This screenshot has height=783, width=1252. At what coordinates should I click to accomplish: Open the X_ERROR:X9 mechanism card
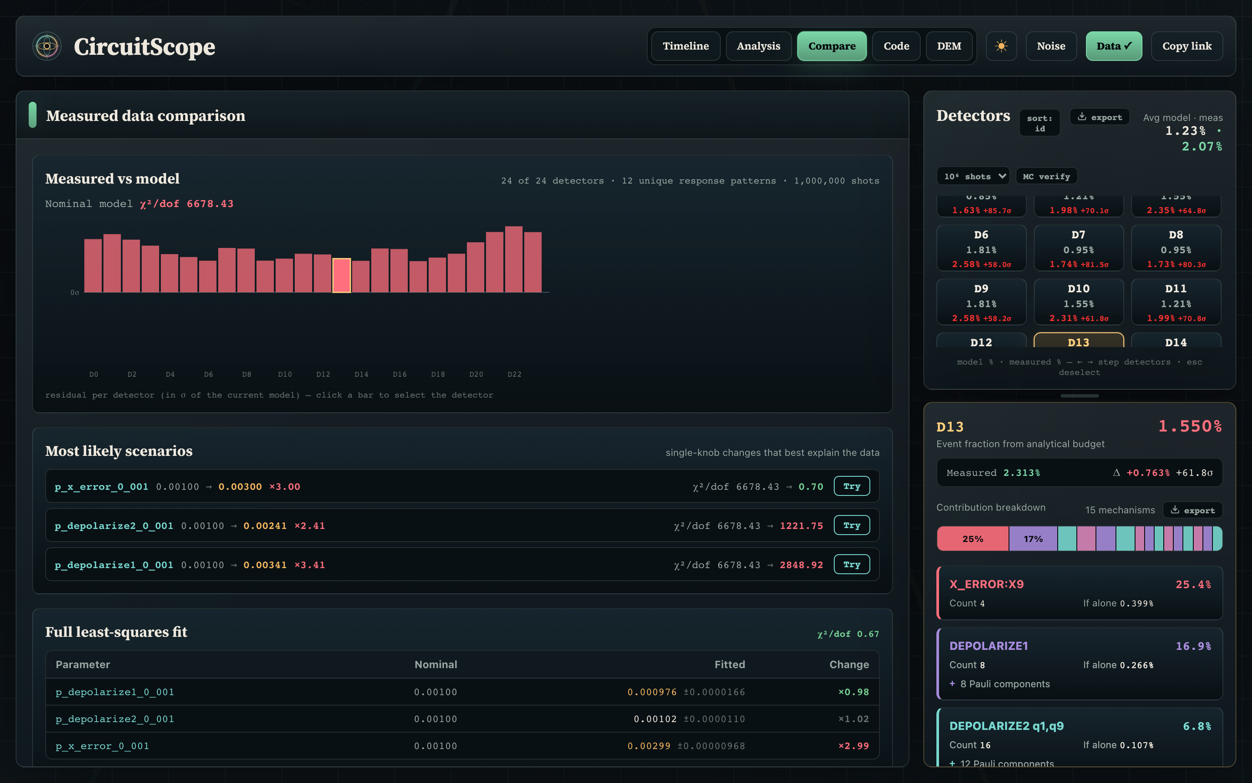[x=1080, y=593]
